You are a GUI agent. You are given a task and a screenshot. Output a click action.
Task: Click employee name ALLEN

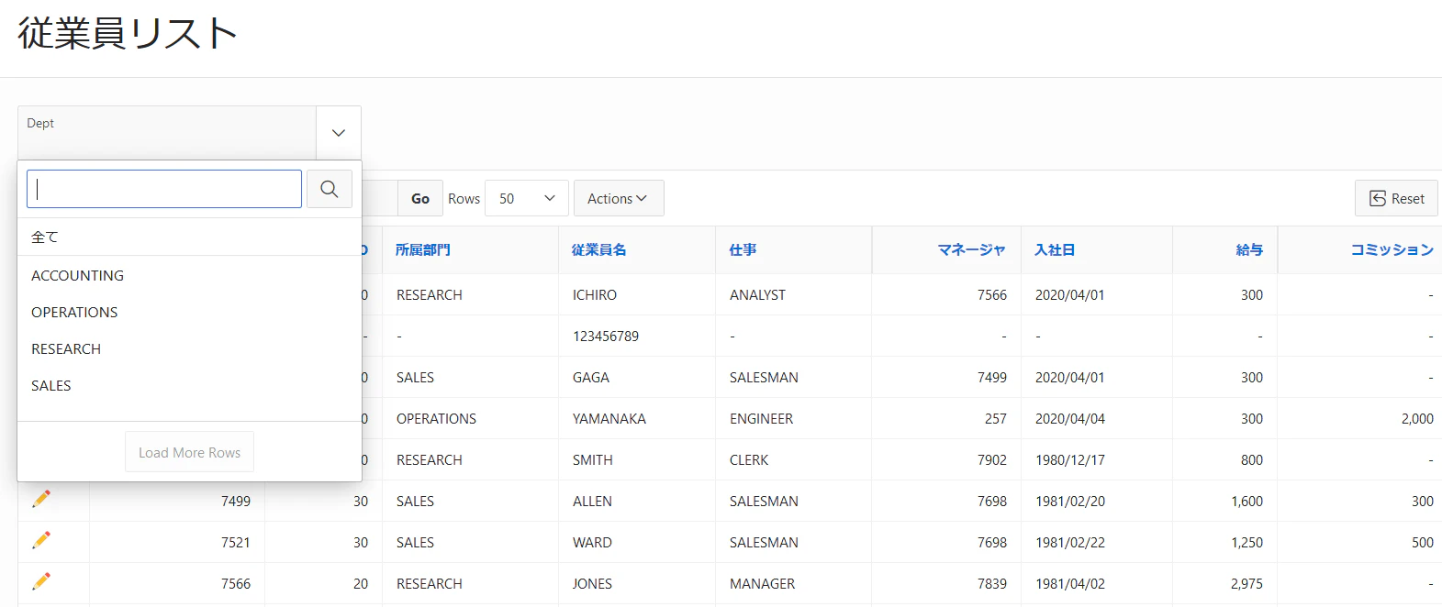[592, 501]
